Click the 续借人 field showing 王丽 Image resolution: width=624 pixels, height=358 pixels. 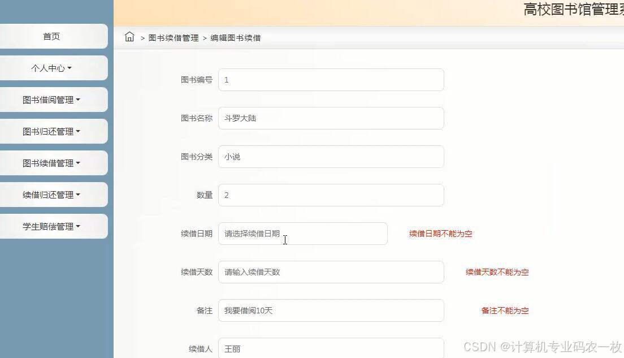pyautogui.click(x=331, y=348)
